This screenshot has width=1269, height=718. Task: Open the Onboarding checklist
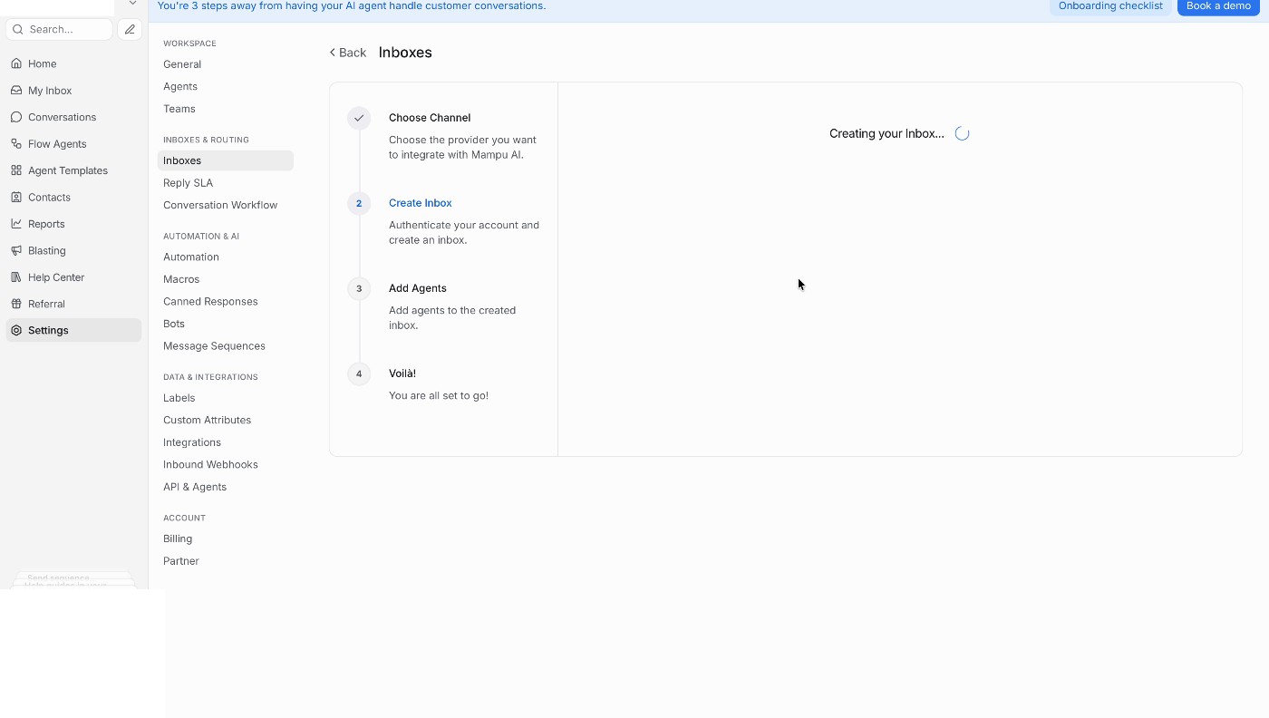tap(1110, 6)
